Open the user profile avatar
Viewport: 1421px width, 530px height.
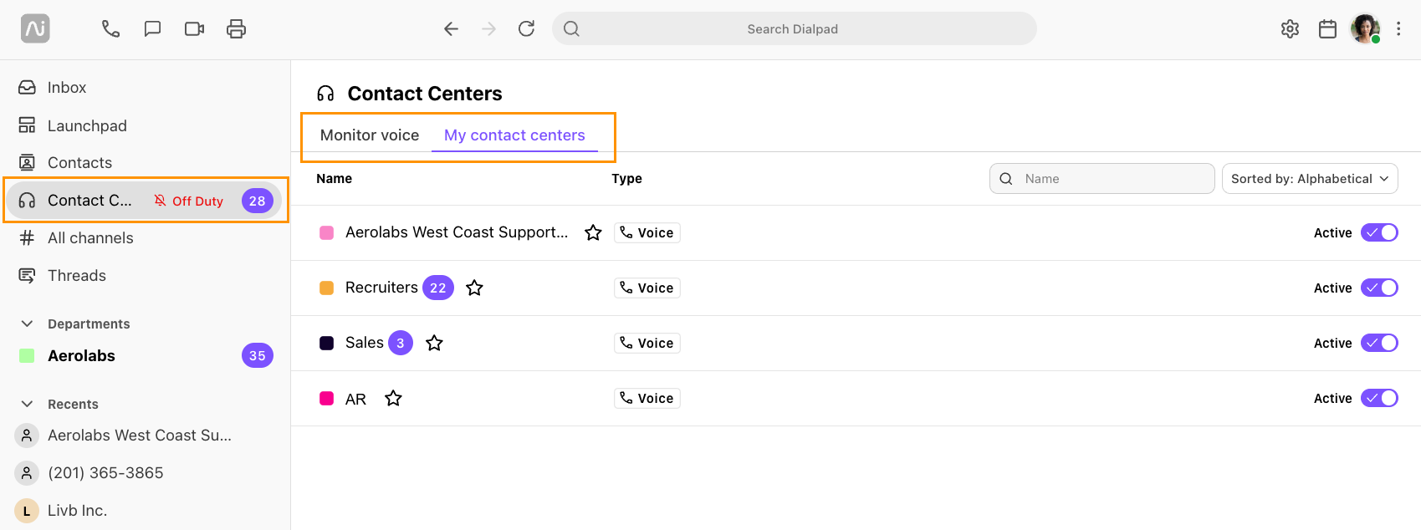[1365, 29]
